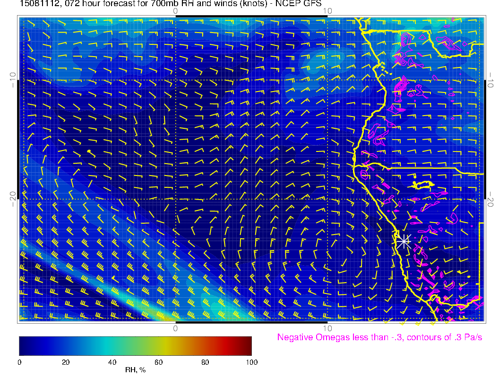
Task: Click the left axis latitude label -10
Action: click(x=13, y=79)
